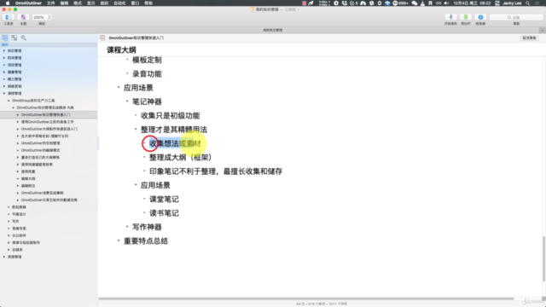This screenshot has width=546, height=307.
Task: Open the 组织 menu
Action: [104, 3]
